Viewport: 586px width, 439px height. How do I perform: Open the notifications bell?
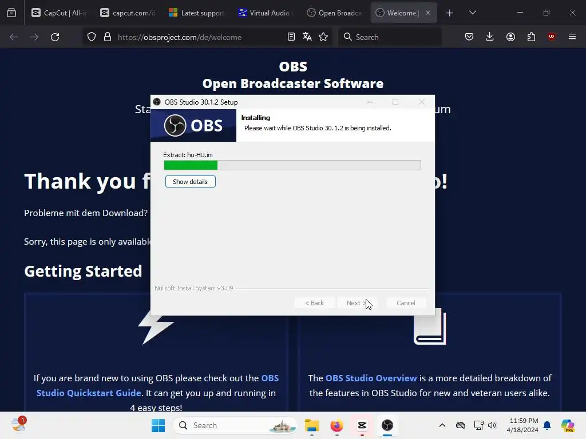(x=547, y=425)
